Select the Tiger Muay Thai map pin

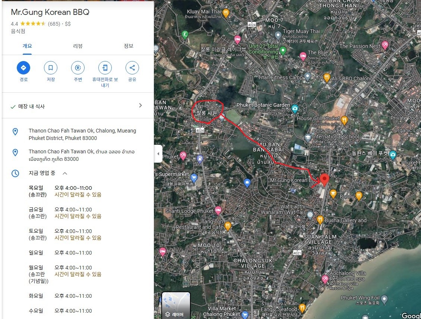pyautogui.click(x=278, y=35)
